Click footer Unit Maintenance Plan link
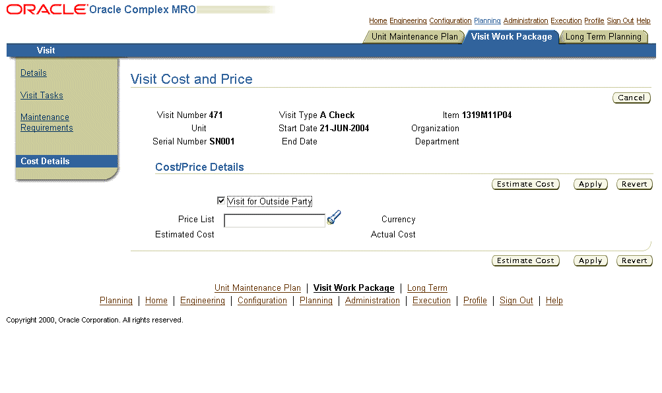Viewport: 662px width, 393px height. coord(257,288)
